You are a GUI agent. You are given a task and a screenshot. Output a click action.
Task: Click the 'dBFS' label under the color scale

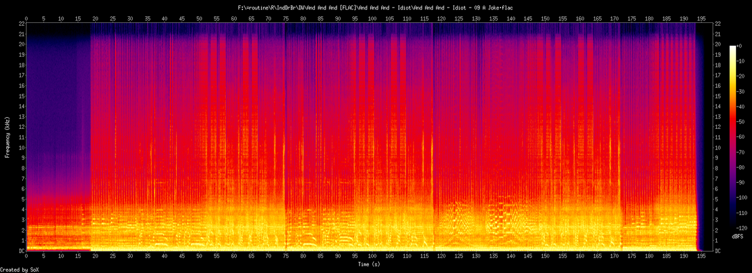pos(737,236)
